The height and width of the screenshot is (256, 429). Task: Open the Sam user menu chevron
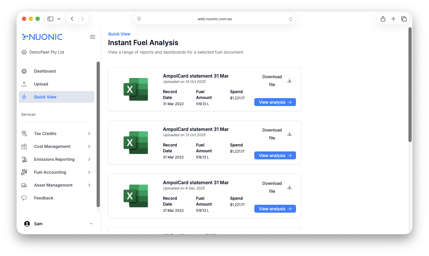coord(91,224)
